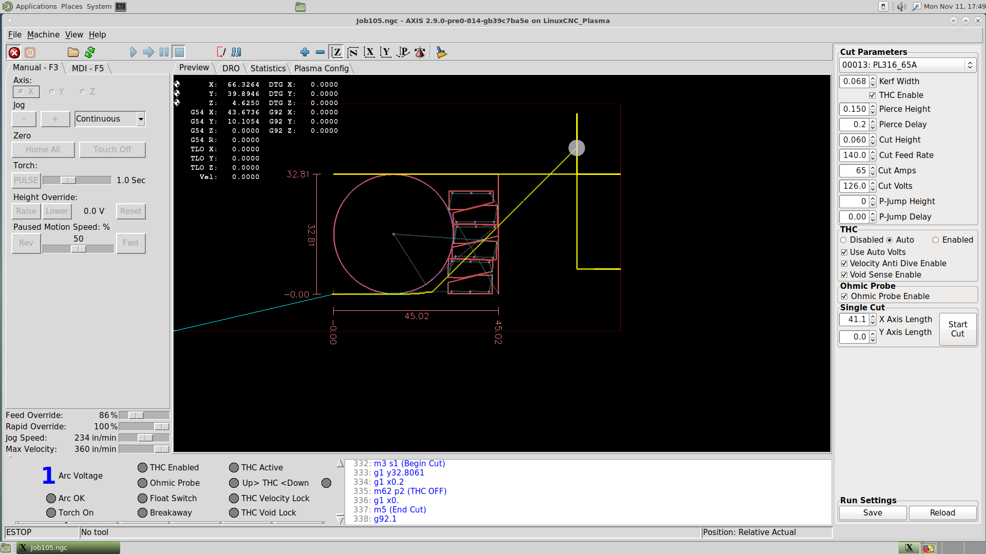Click Feed Override slider
Viewport: 986px width, 554px height.
tap(144, 415)
